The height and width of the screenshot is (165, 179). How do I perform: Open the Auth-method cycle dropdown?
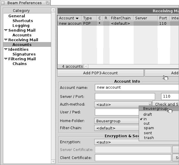tap(123, 104)
